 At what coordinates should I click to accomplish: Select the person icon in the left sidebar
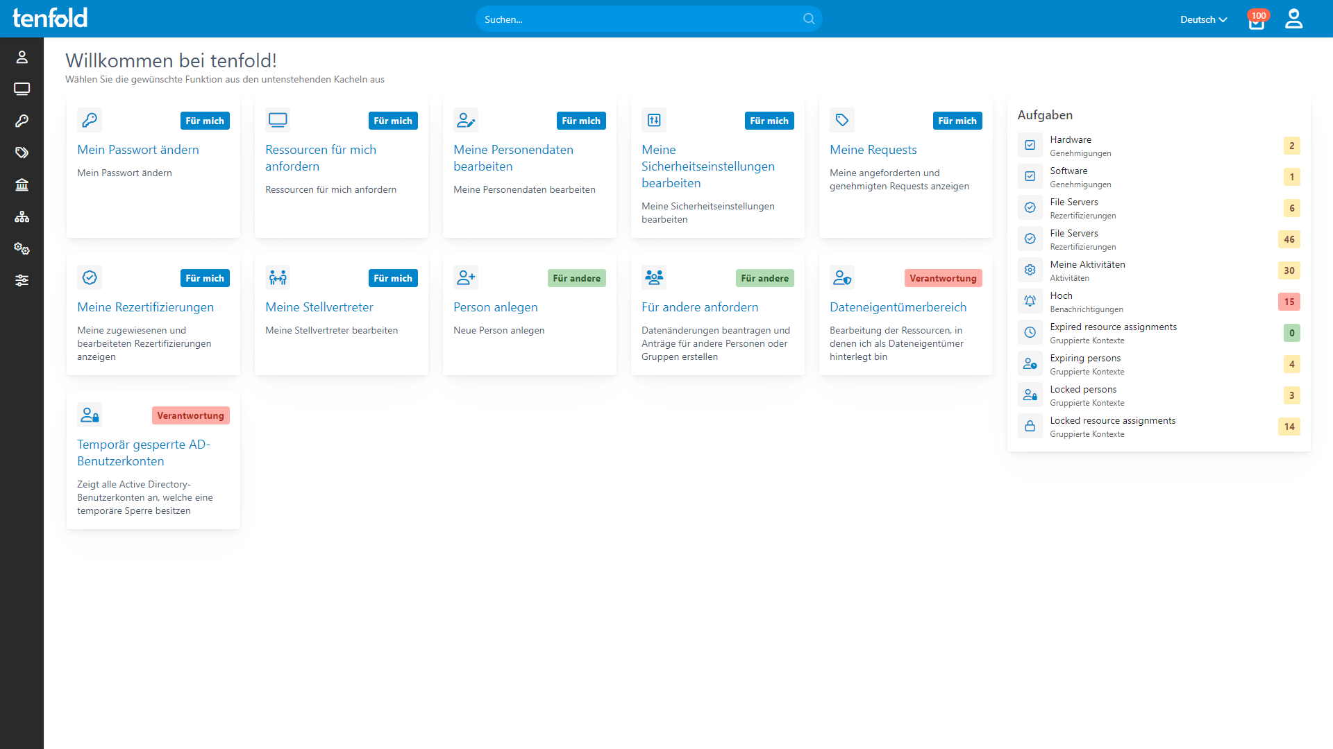(x=22, y=57)
